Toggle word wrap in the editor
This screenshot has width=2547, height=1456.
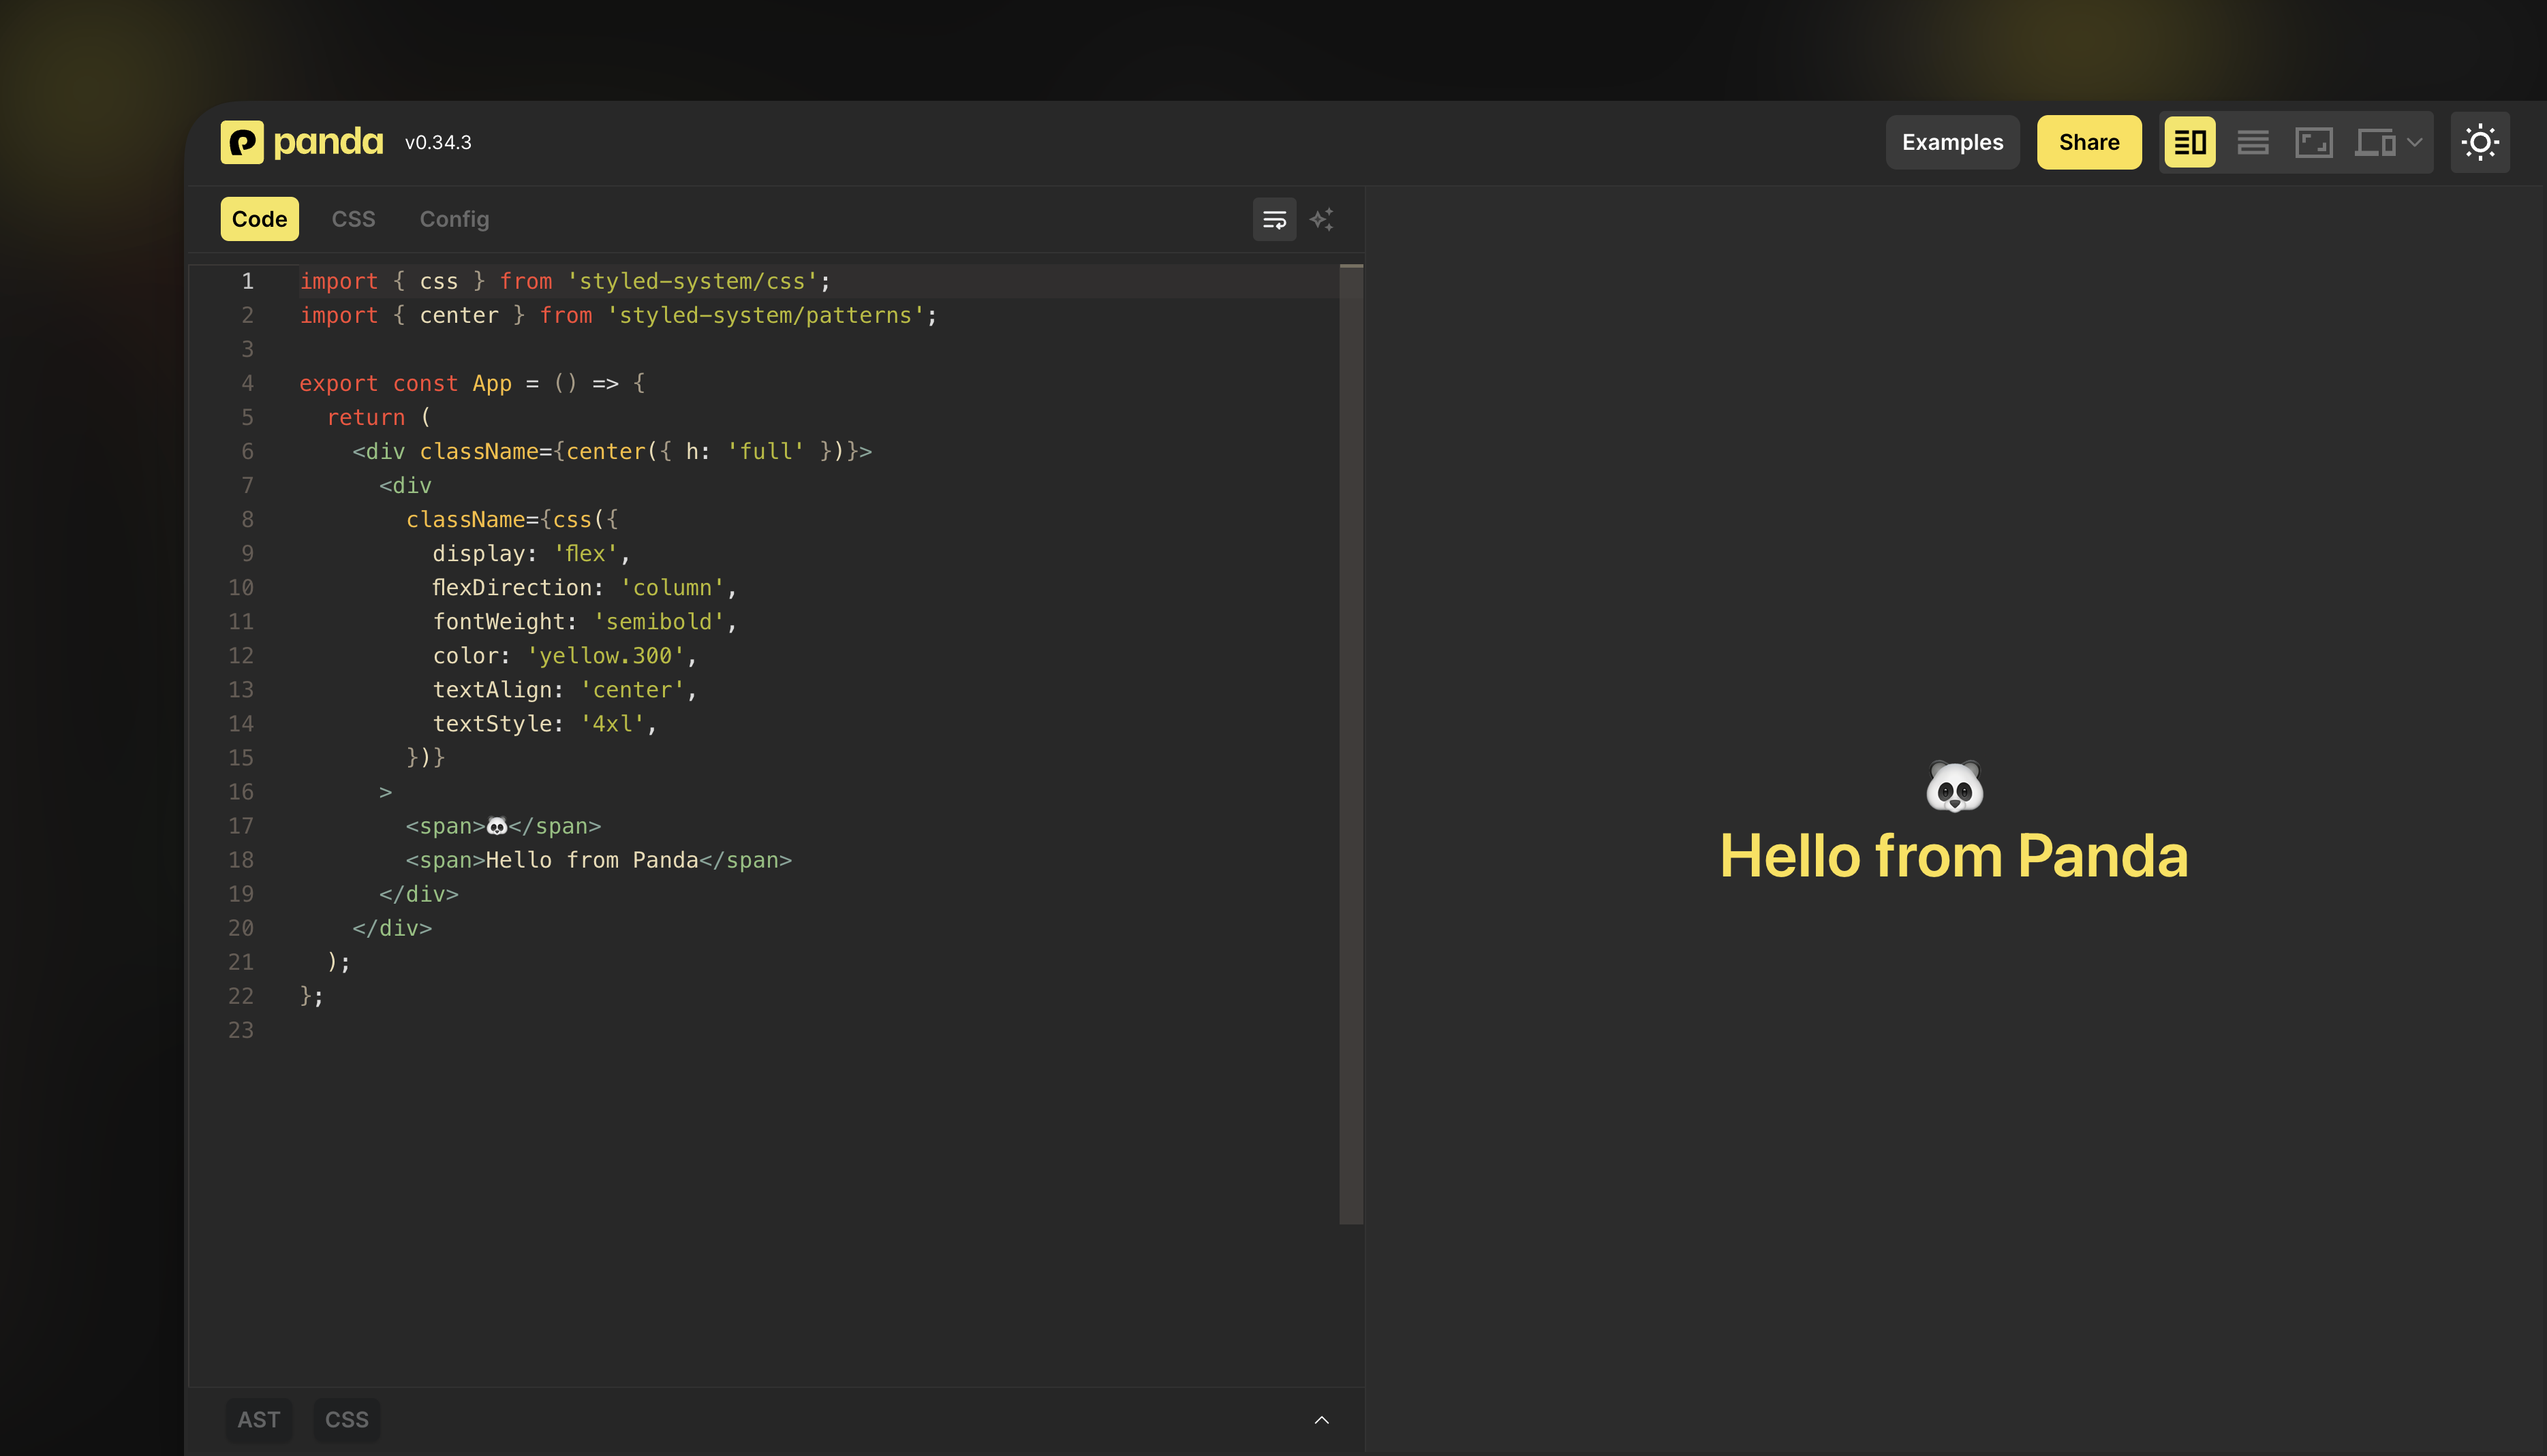click(x=1274, y=219)
